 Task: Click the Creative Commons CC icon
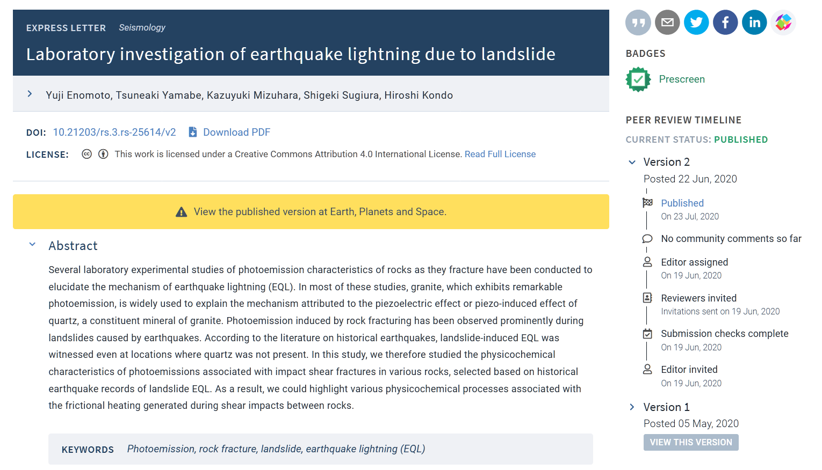click(86, 154)
